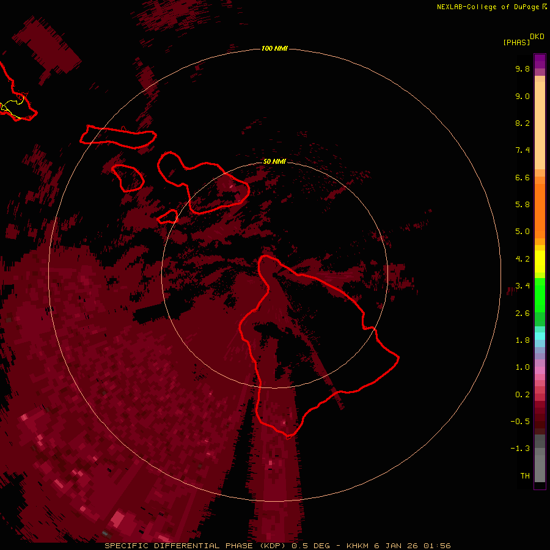This screenshot has width=550, height=550.
Task: Pick the cyan color band
Action: click(540, 336)
